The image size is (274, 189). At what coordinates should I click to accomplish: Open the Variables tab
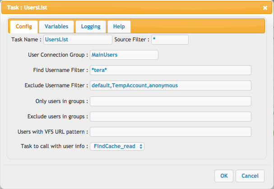(56, 27)
